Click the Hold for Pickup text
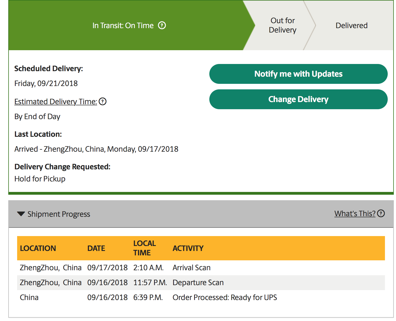 pyautogui.click(x=40, y=179)
